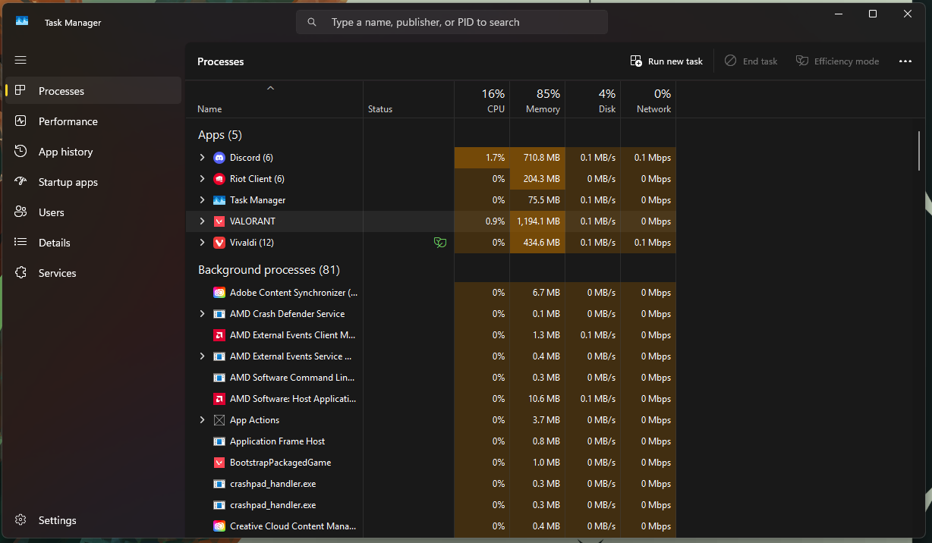Click the AMD Software Command Line icon
The image size is (932, 543).
[219, 378]
